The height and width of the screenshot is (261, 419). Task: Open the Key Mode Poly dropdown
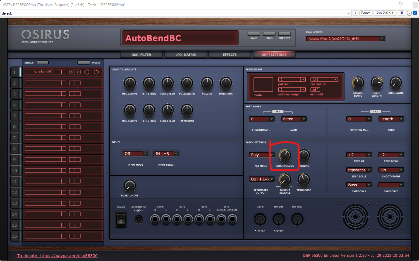coord(261,155)
